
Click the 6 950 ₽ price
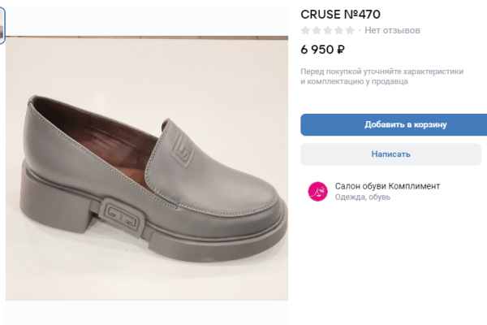pos(323,50)
